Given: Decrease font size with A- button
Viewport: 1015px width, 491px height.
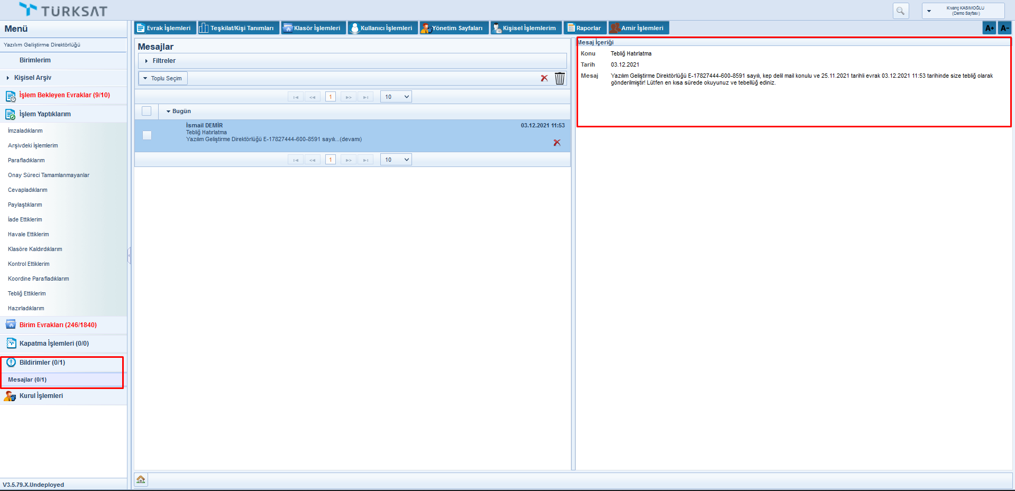Looking at the screenshot, I should (x=1004, y=28).
